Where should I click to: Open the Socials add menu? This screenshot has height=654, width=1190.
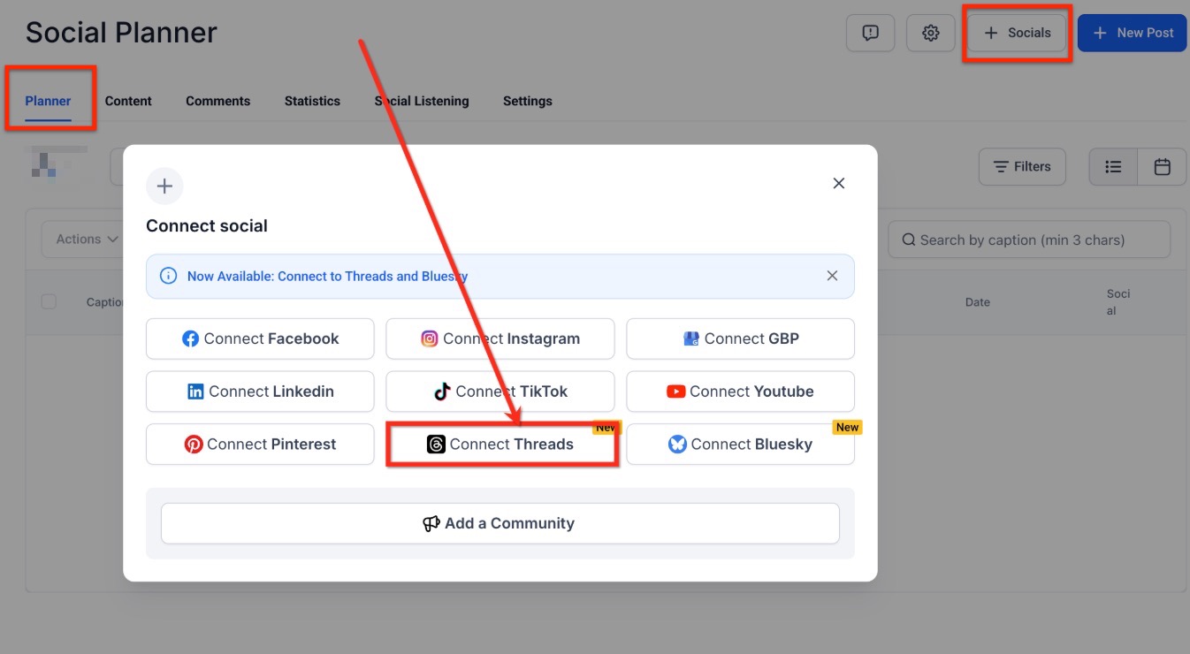(x=1017, y=34)
